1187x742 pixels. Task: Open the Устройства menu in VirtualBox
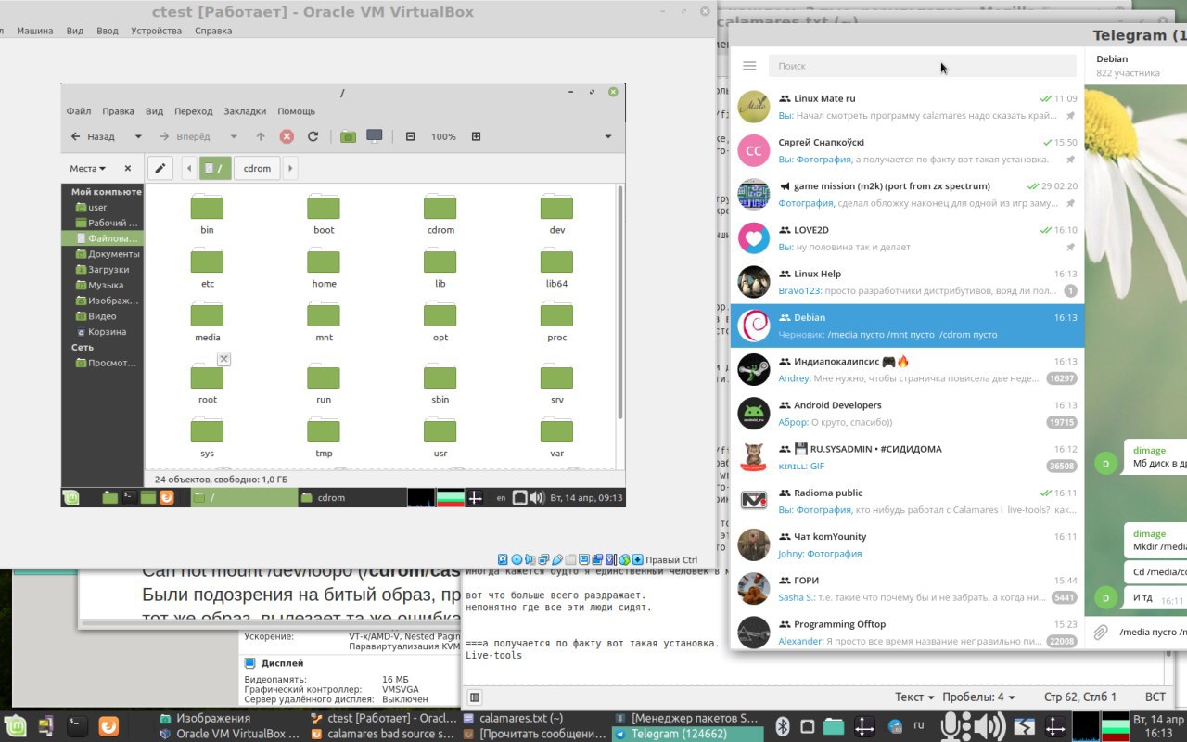pos(156,31)
